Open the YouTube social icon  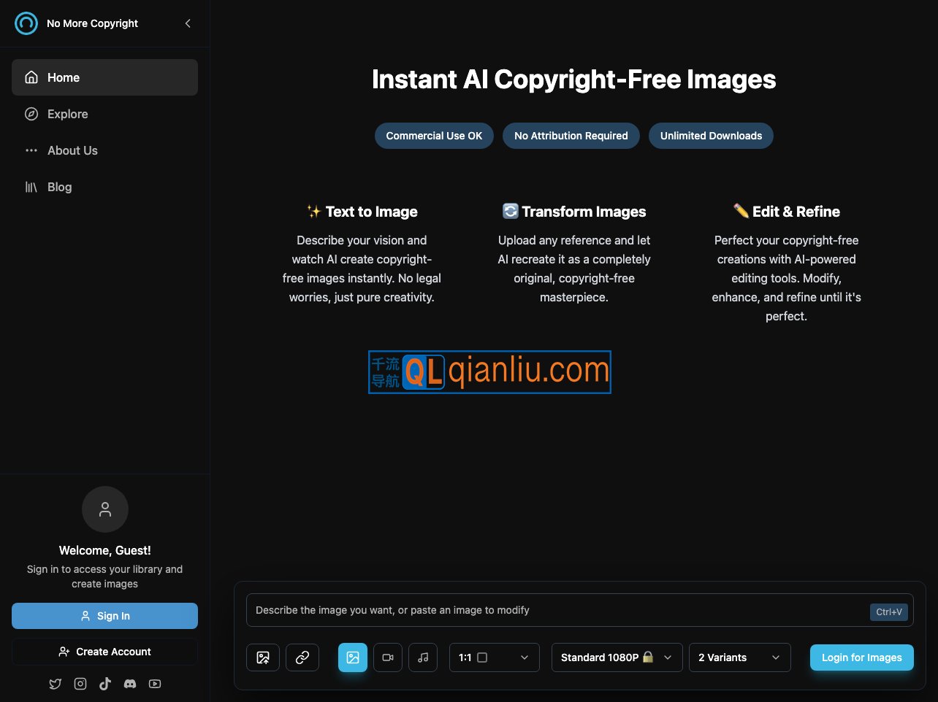click(x=155, y=684)
